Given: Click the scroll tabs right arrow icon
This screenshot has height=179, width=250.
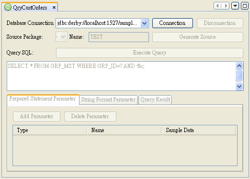Looking at the screenshot, I should pos(226,6).
